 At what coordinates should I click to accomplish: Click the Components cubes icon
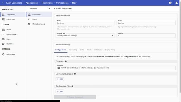29,14
